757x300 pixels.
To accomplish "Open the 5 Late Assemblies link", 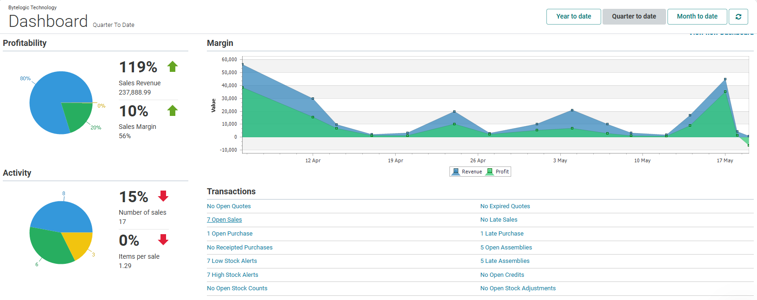I will [x=505, y=261].
